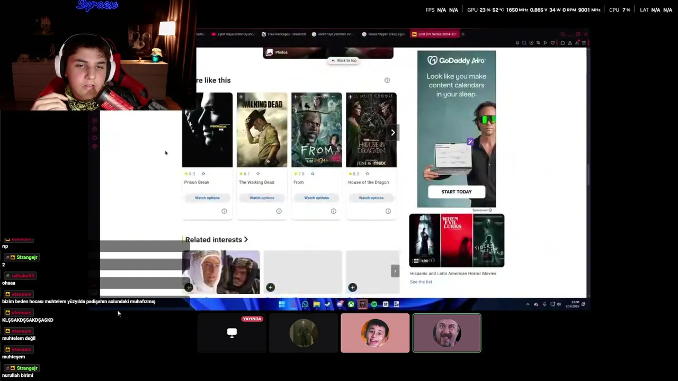678x381 pixels.
Task: Add House of the Dragon to watchlist
Action: (x=350, y=97)
